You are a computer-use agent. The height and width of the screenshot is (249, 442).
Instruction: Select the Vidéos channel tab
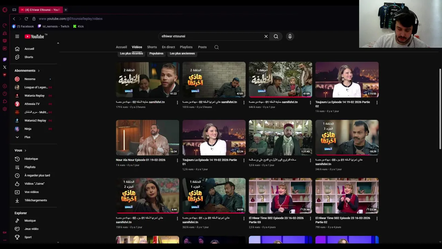pyautogui.click(x=137, y=47)
